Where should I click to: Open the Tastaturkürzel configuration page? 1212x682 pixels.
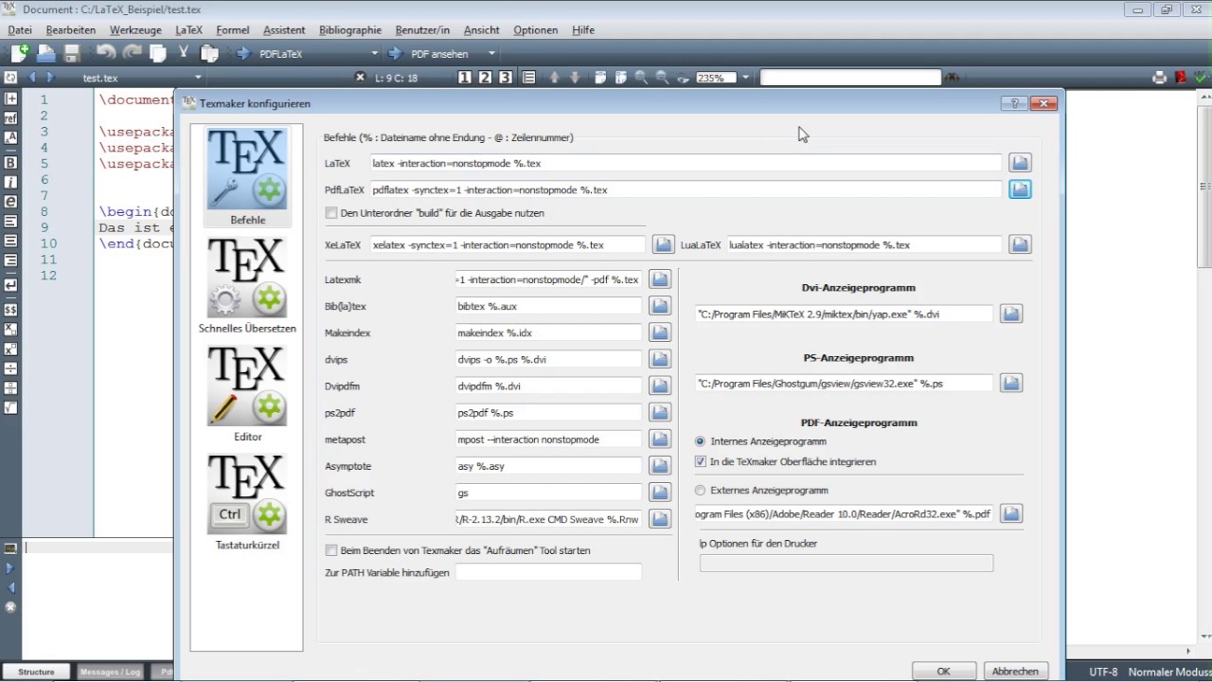click(x=247, y=502)
